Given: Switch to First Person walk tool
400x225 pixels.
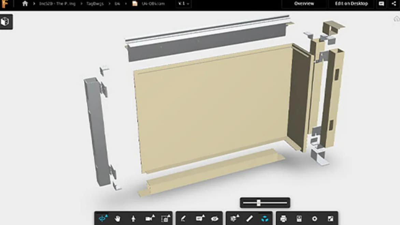Looking at the screenshot, I should (133, 219).
